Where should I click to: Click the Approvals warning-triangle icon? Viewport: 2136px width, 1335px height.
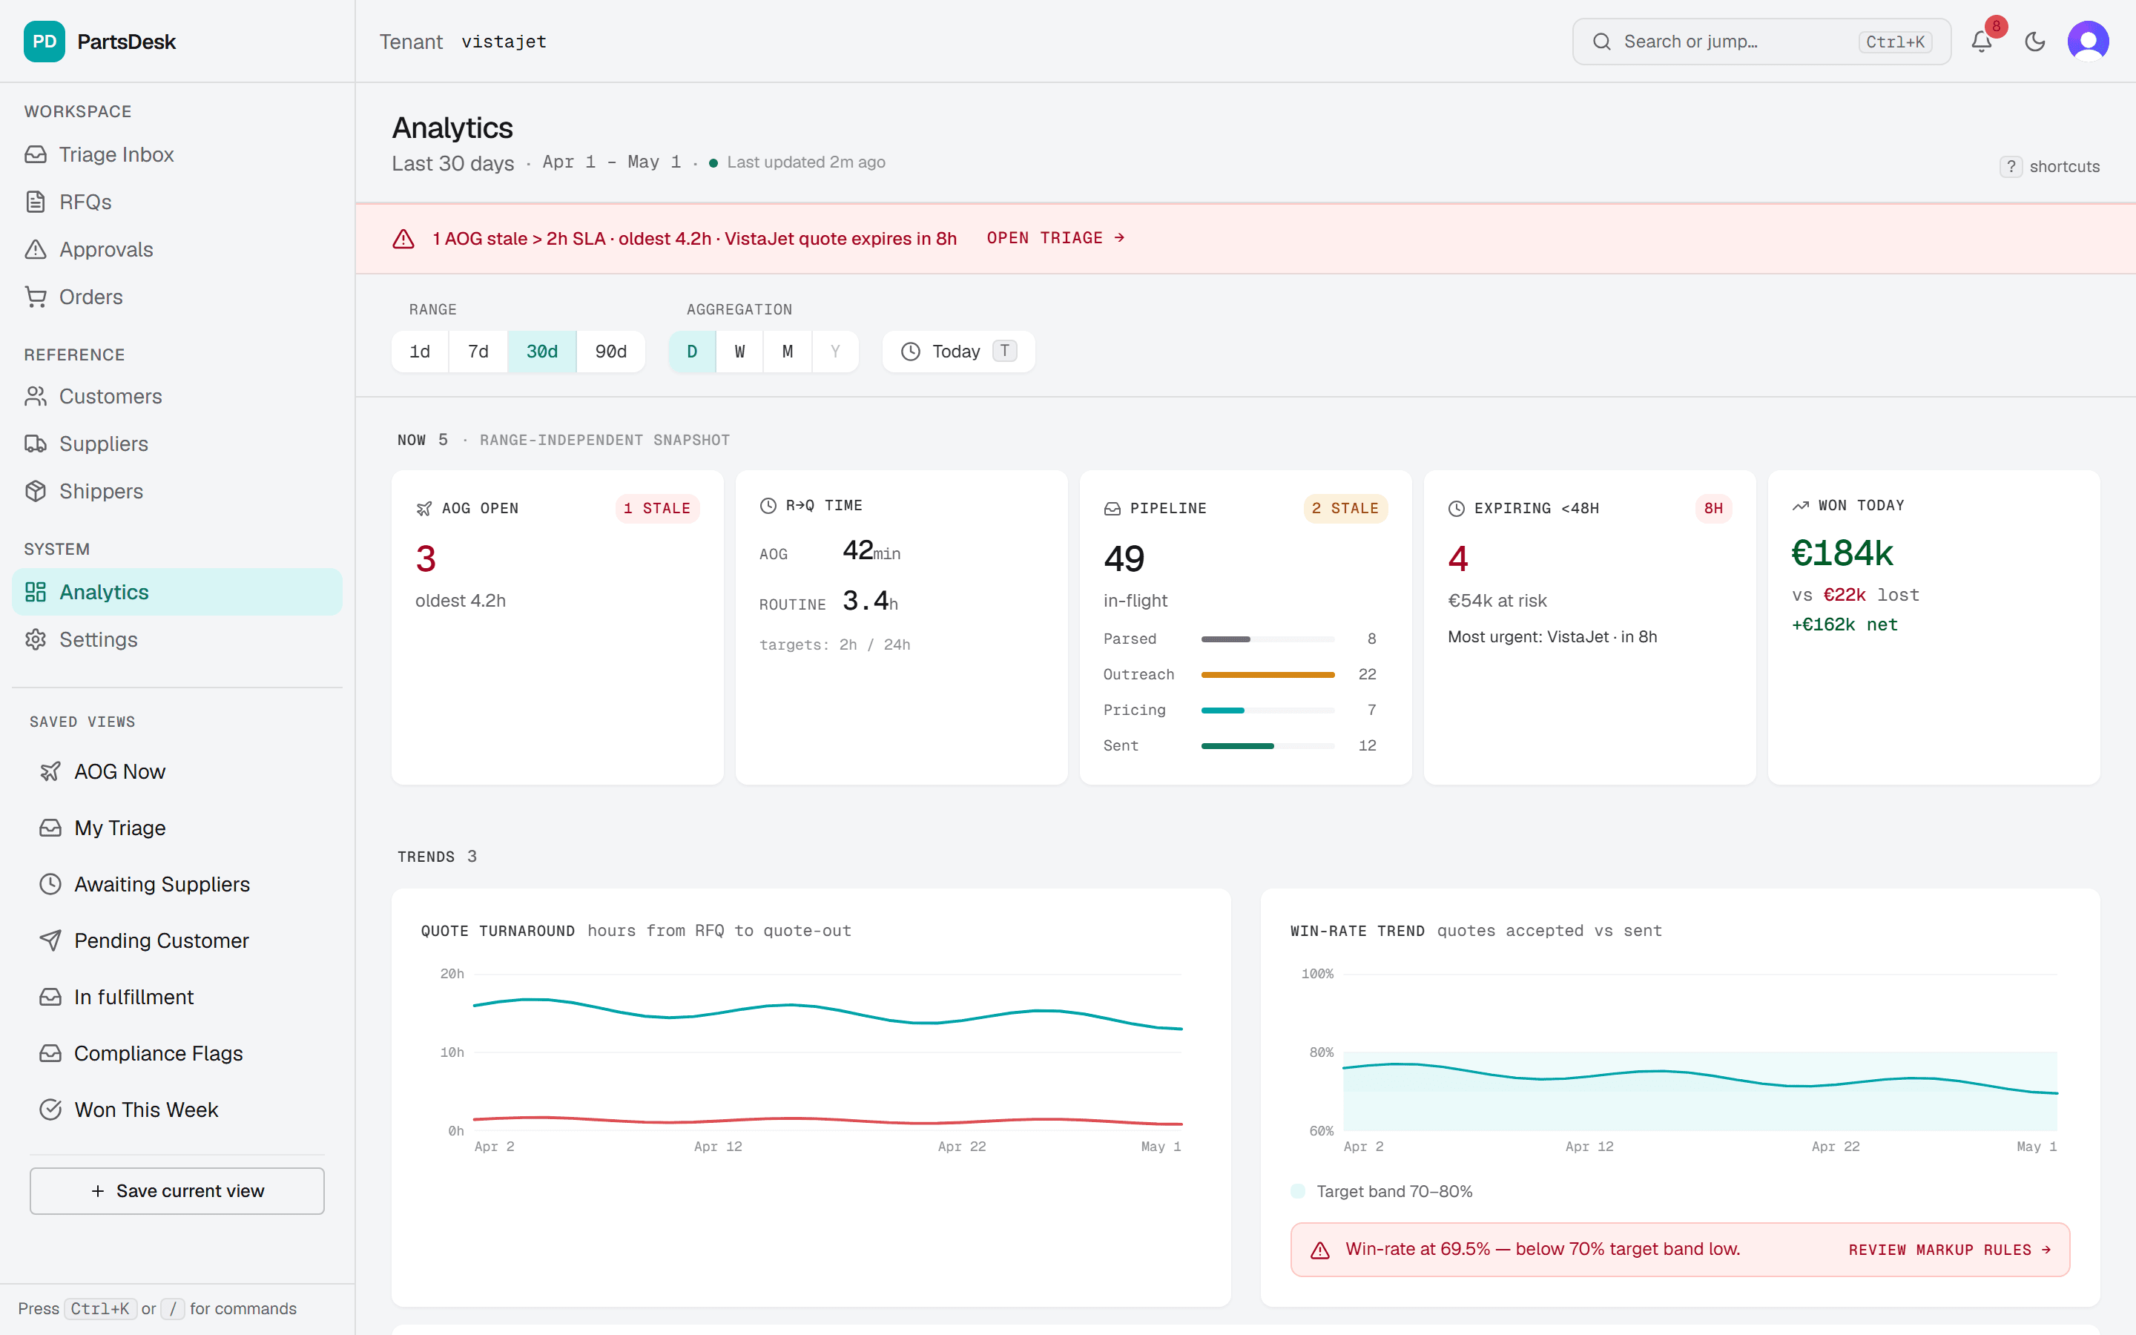coord(36,250)
